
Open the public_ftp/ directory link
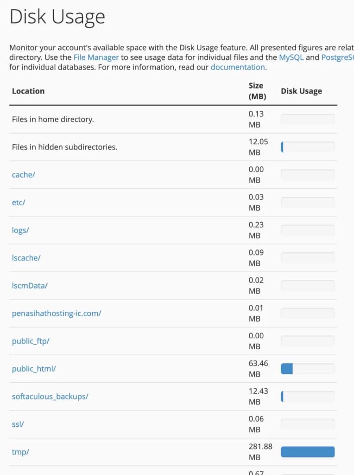(31, 341)
